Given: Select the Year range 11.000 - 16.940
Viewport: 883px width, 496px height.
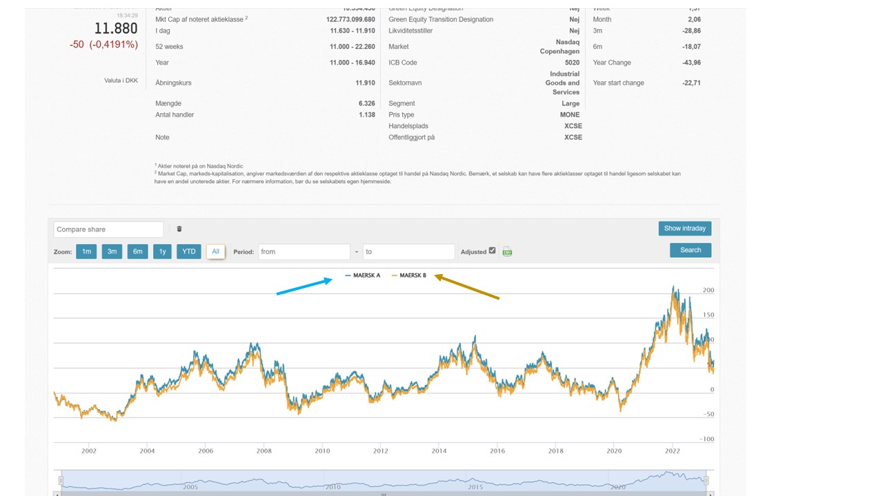Looking at the screenshot, I should 353,63.
